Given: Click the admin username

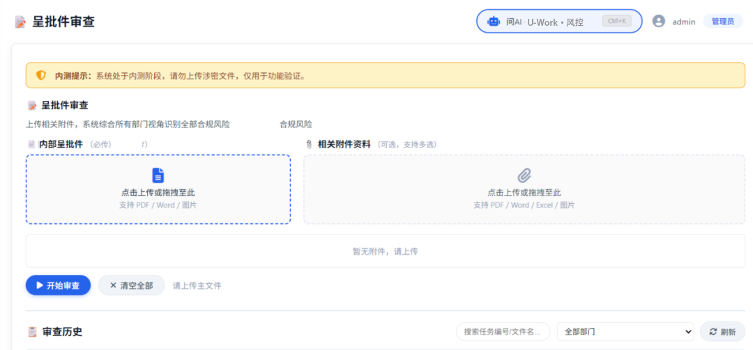Looking at the screenshot, I should pos(683,22).
